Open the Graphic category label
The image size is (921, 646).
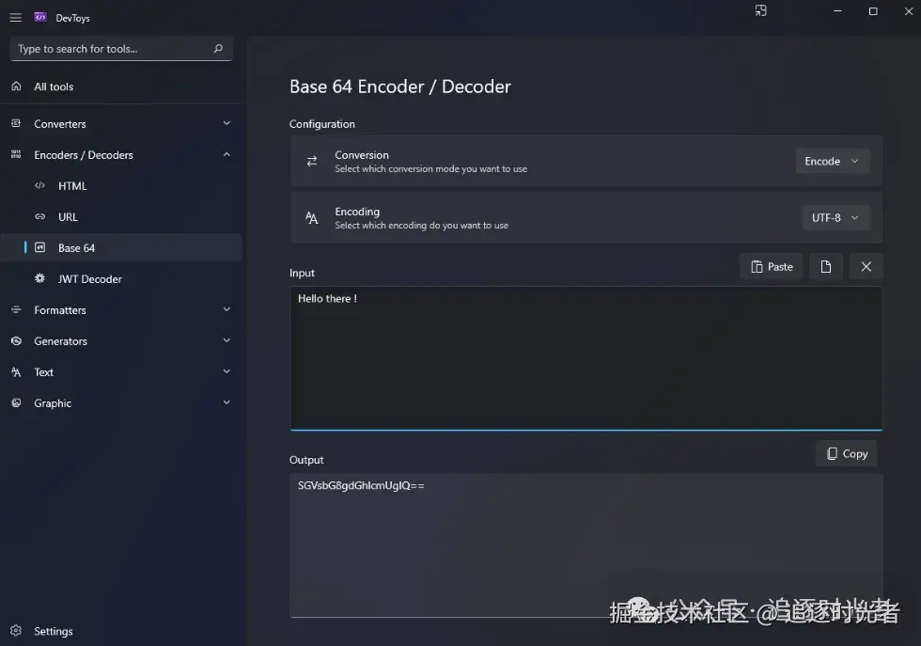pyautogui.click(x=53, y=403)
